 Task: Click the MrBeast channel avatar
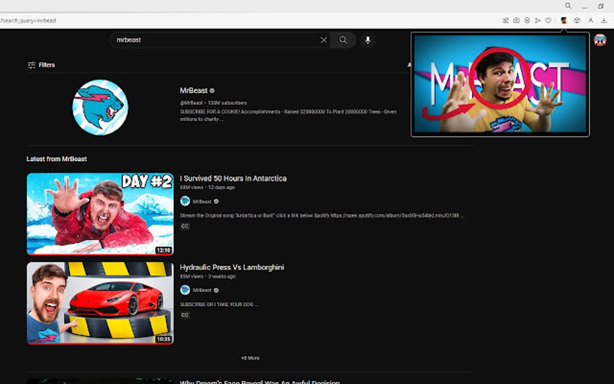(100, 107)
